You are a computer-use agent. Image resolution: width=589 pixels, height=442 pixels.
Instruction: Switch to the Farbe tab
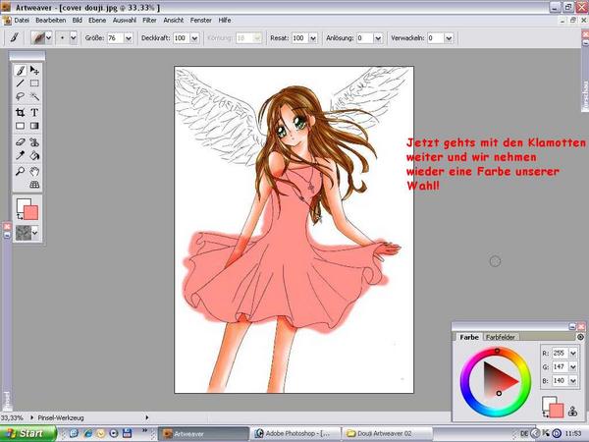tap(469, 337)
